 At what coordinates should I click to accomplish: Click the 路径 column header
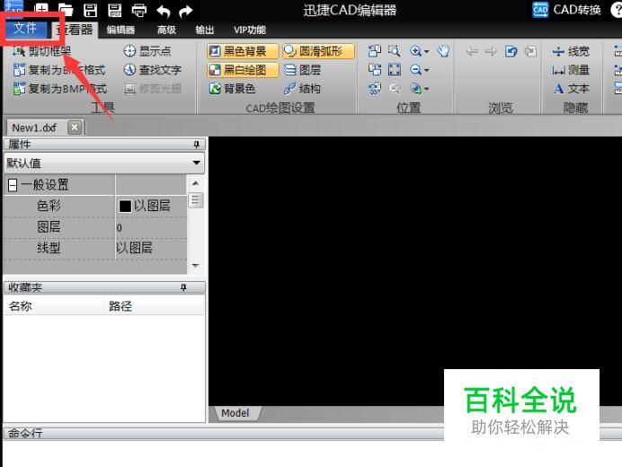tap(155, 305)
